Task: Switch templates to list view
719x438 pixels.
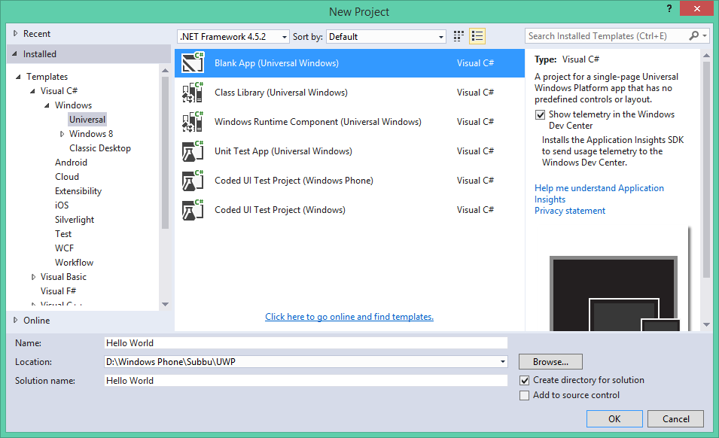Action: 477,35
